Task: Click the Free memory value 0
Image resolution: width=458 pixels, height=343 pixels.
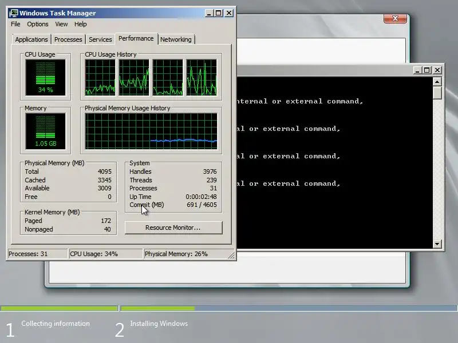Action: click(109, 197)
